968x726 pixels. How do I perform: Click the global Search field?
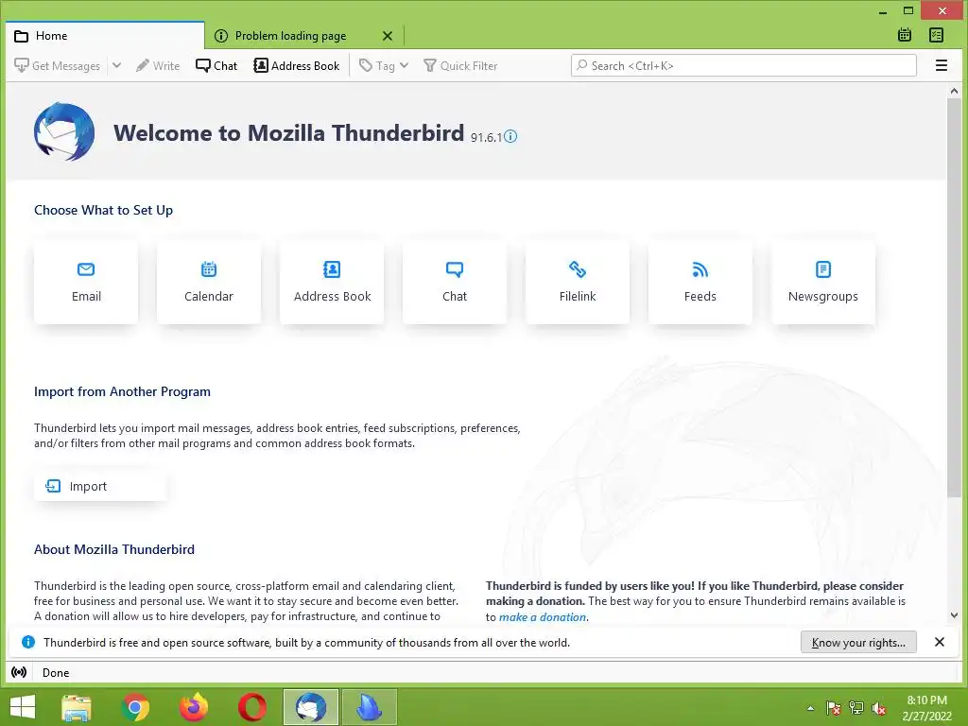[743, 65]
